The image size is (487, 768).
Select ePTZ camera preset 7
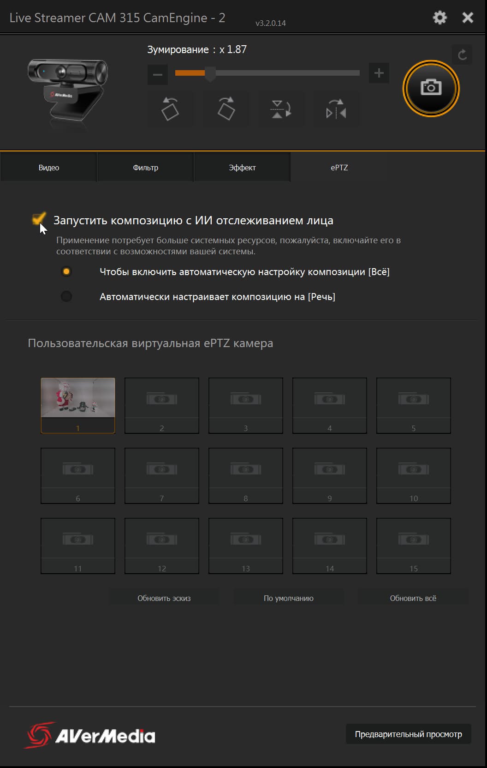[162, 475]
